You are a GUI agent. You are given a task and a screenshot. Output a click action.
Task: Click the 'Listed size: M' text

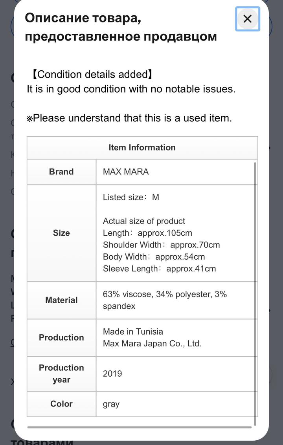(130, 197)
